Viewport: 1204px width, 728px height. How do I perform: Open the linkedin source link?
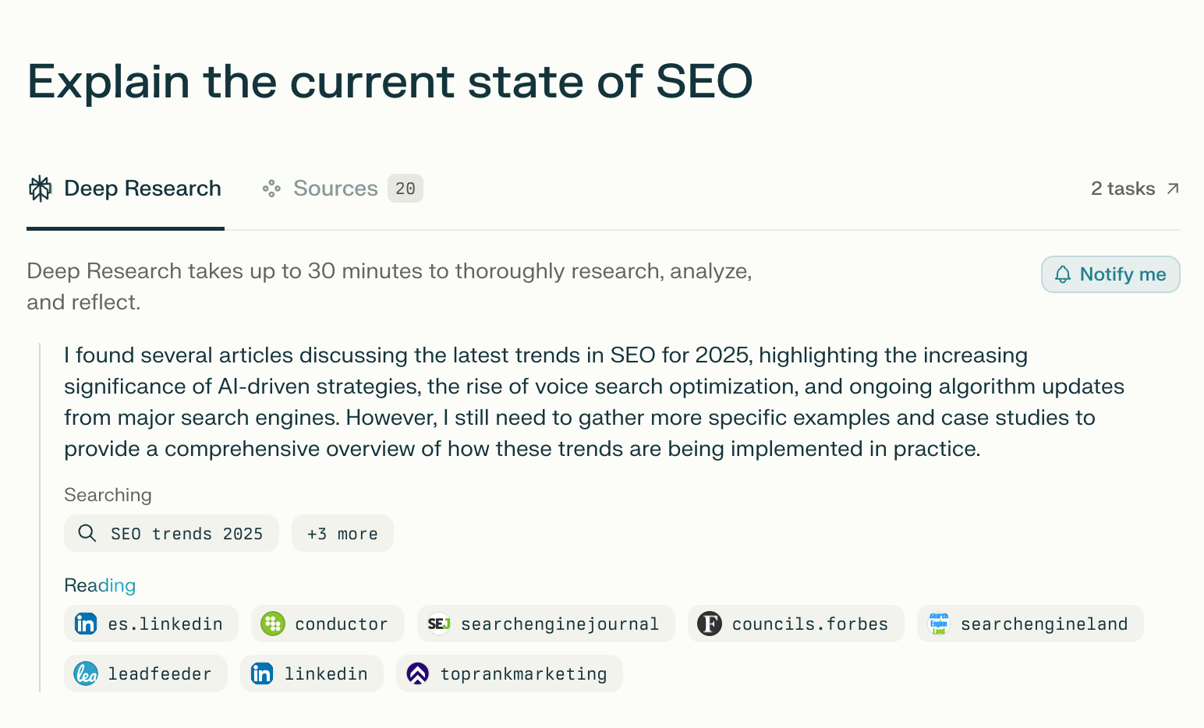coord(324,673)
